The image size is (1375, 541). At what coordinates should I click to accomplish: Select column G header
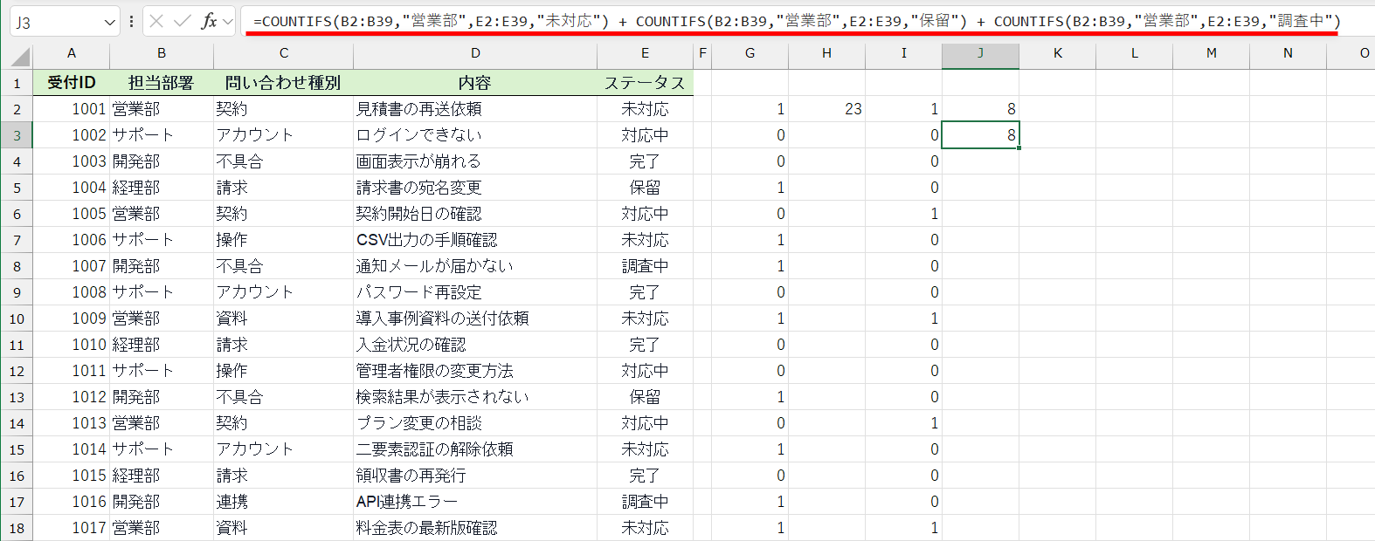pos(750,53)
